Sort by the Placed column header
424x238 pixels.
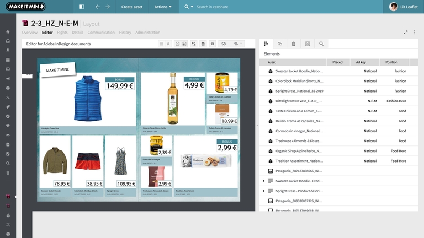(337, 62)
